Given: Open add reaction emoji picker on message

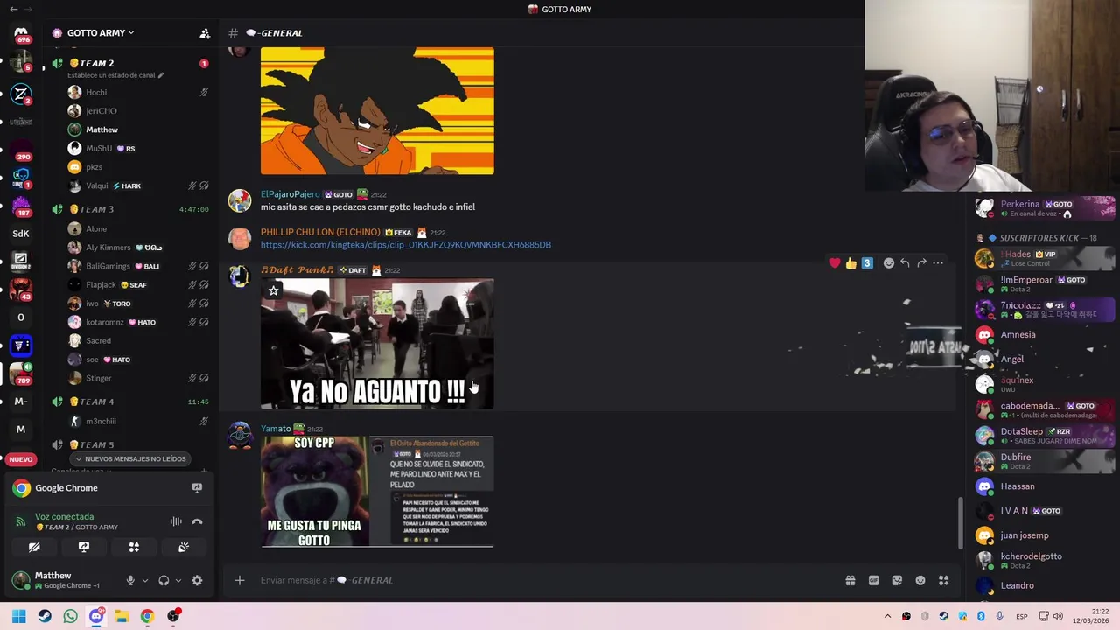Looking at the screenshot, I should pyautogui.click(x=888, y=263).
